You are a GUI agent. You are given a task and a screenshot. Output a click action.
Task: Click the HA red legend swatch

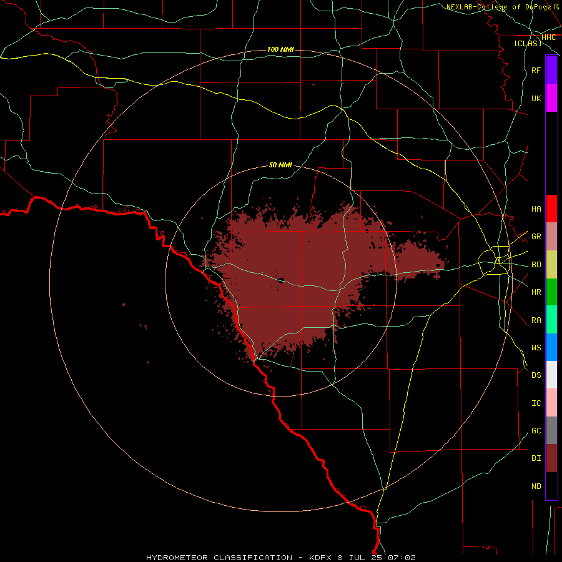click(551, 209)
